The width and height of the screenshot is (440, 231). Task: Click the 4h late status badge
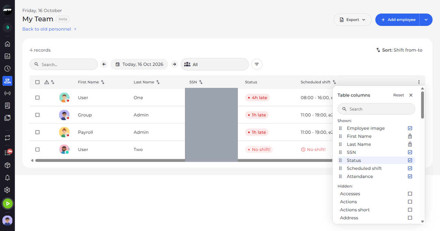click(257, 97)
